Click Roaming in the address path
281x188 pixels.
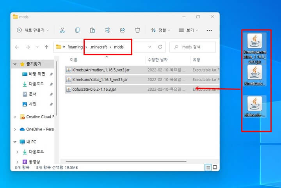[x=75, y=47]
